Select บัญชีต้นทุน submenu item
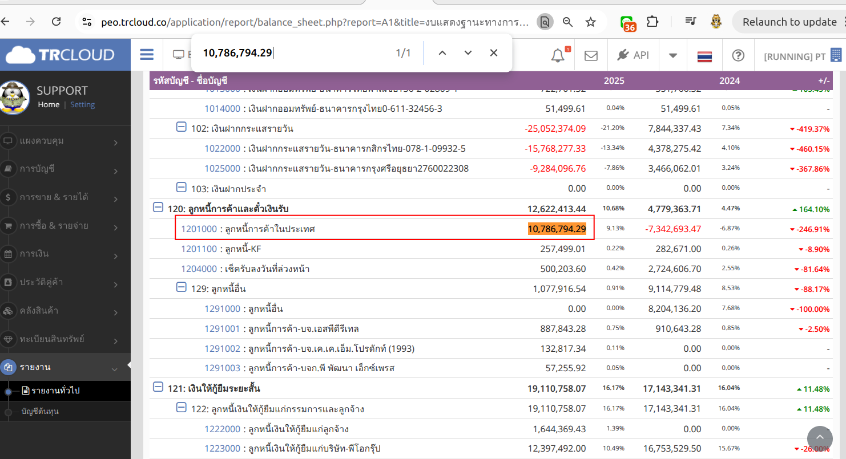 (x=40, y=411)
